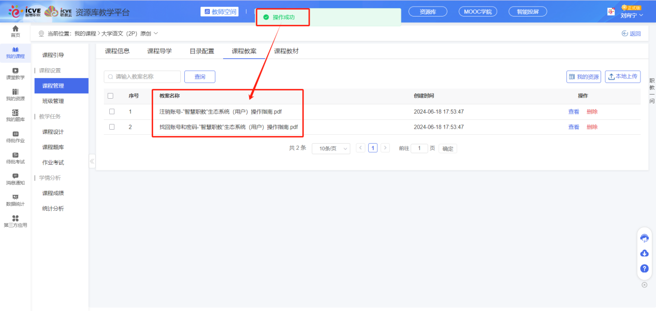Image resolution: width=656 pixels, height=311 pixels.
Task: Click 删除 to delete the first PDF
Action: [592, 112]
